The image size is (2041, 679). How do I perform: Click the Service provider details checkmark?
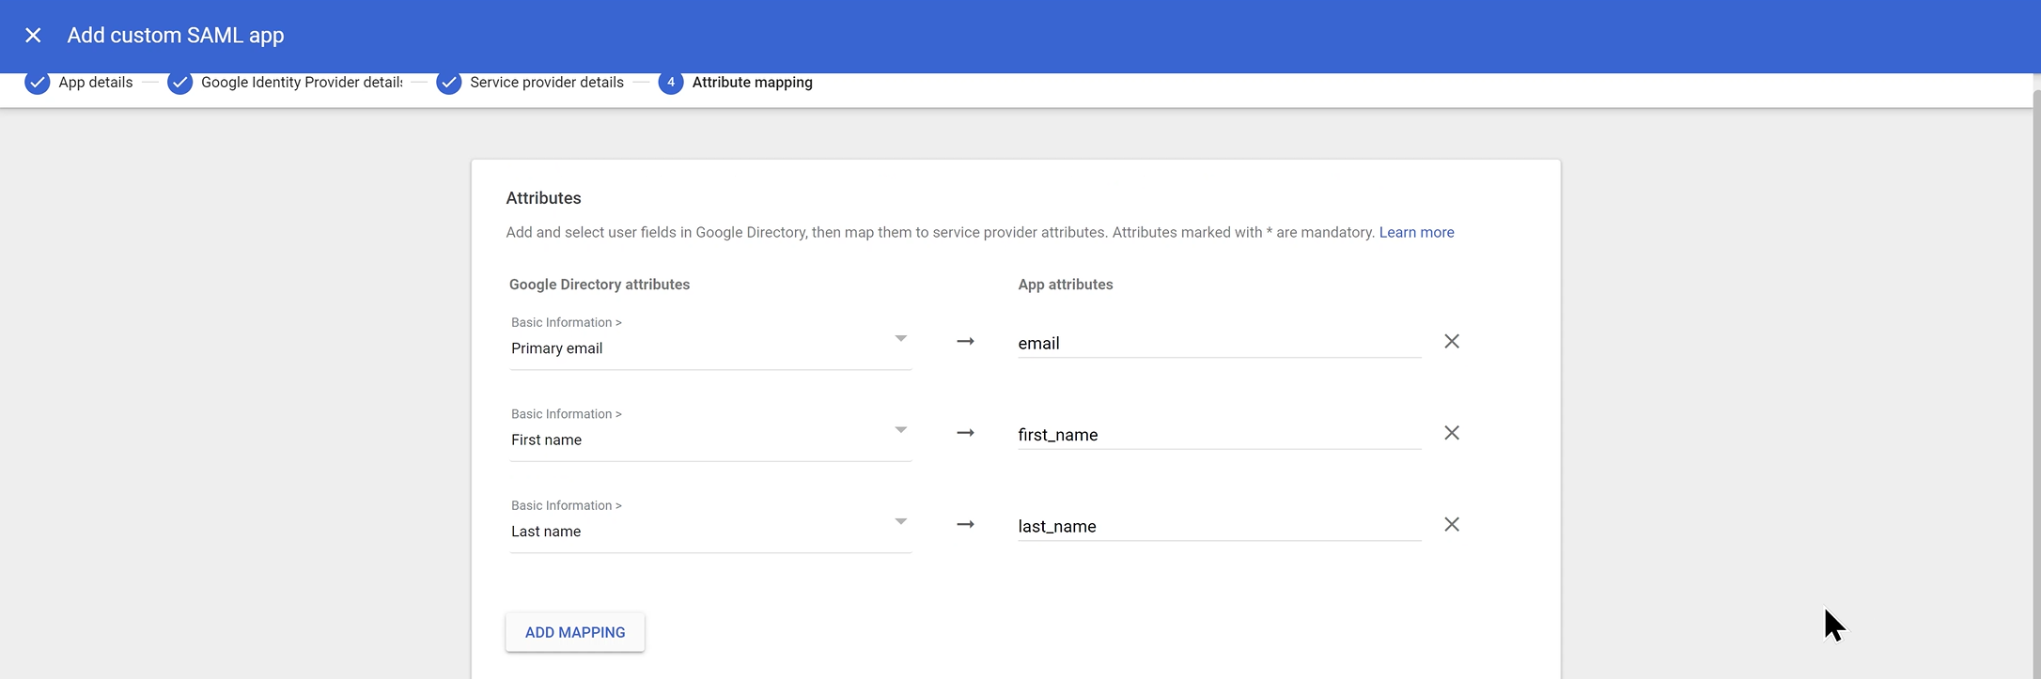pyautogui.click(x=449, y=83)
